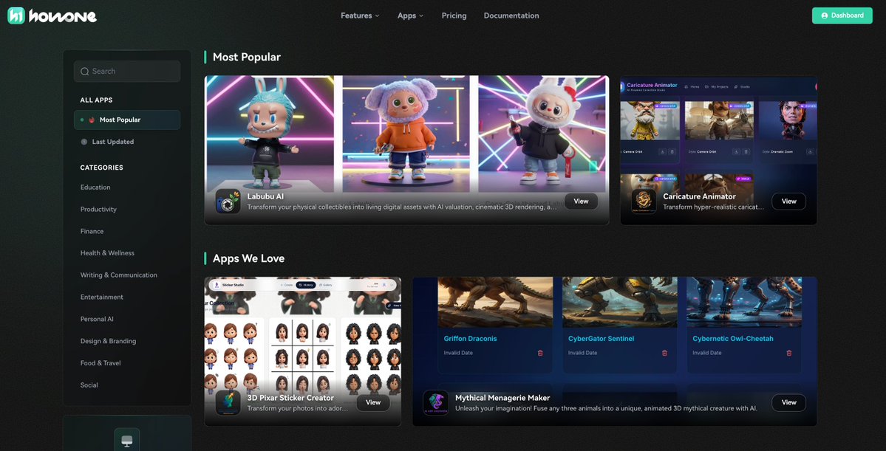Open the Social category
The width and height of the screenshot is (886, 451).
(x=89, y=385)
